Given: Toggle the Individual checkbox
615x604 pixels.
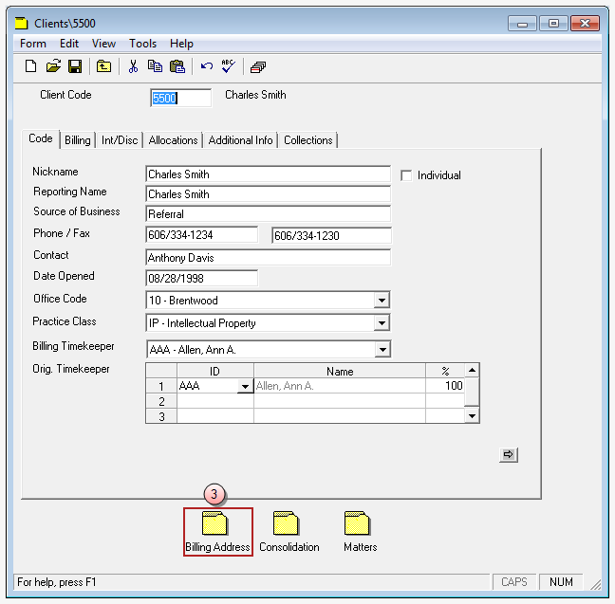Looking at the screenshot, I should pyautogui.click(x=407, y=175).
